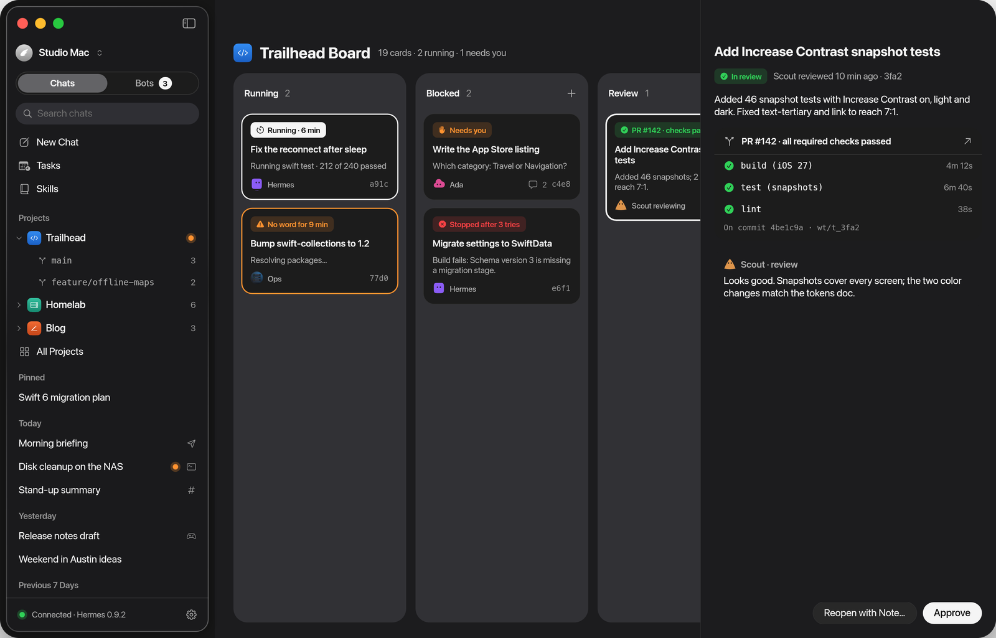
Task: Open Migrate settings to SwiftData card
Action: point(502,256)
